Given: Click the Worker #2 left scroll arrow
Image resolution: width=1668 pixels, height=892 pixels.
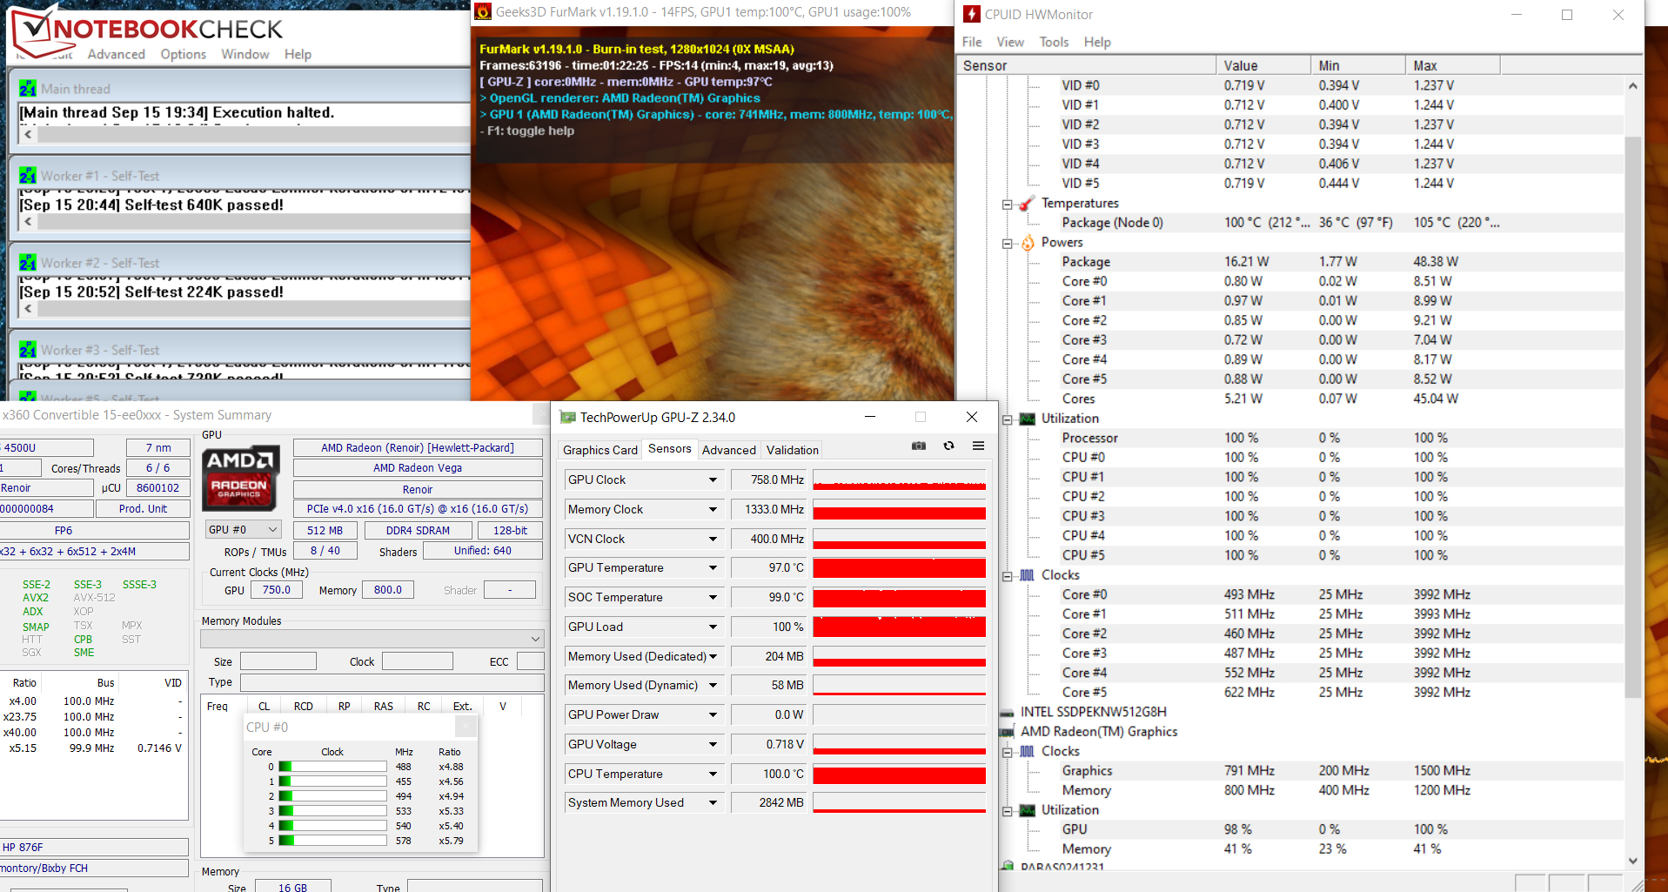Looking at the screenshot, I should click(29, 309).
